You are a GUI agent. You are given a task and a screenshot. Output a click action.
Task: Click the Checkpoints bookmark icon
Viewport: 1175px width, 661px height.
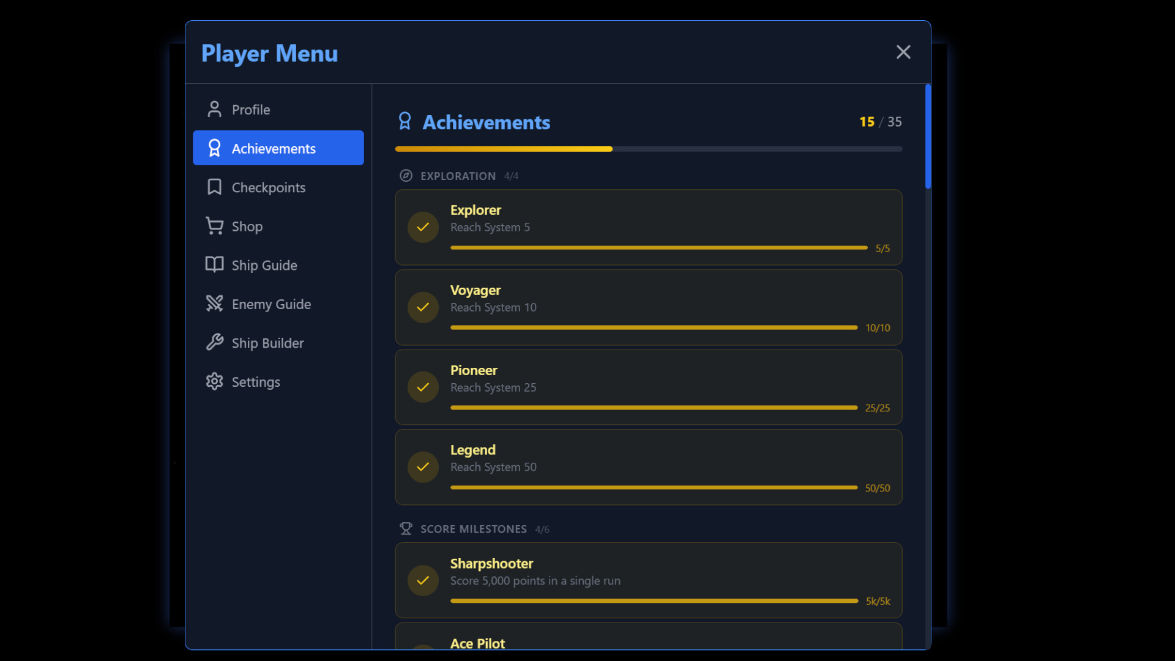coord(214,187)
